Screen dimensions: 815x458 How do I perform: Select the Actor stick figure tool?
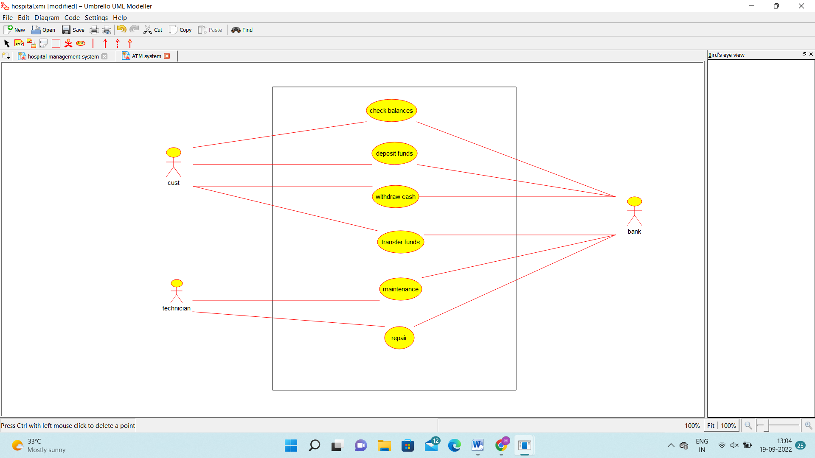(x=68, y=43)
